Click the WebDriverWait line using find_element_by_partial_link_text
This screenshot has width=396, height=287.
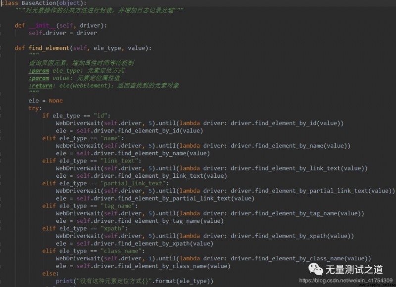point(225,191)
